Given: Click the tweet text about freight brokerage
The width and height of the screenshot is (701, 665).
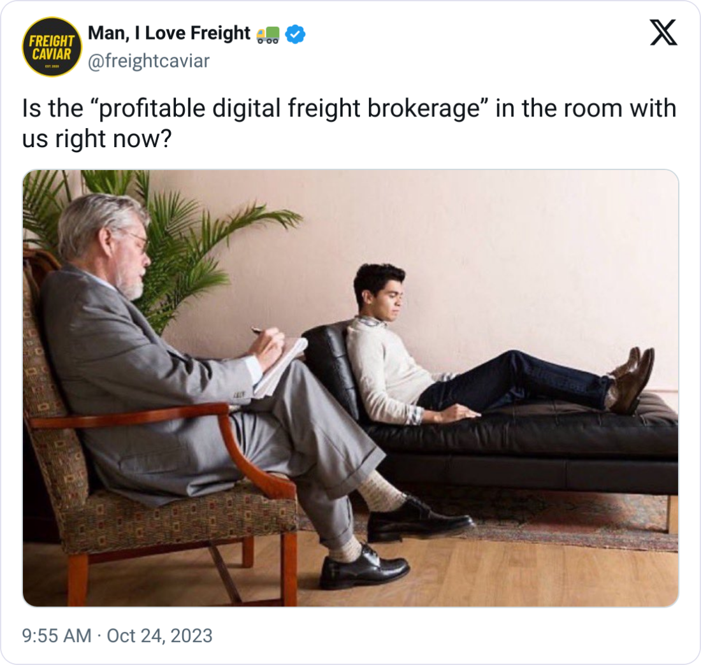Looking at the screenshot, I should coord(349,124).
